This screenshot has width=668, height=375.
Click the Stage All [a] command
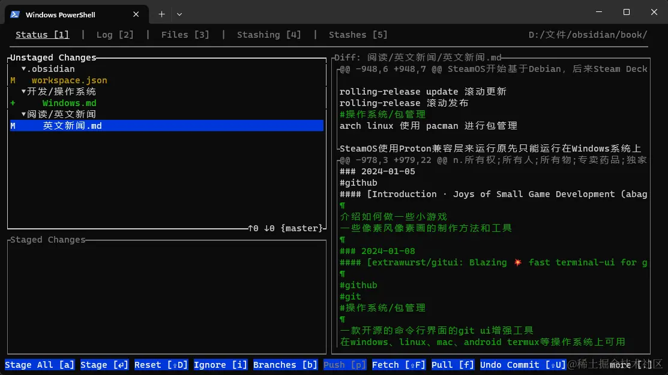click(40, 365)
